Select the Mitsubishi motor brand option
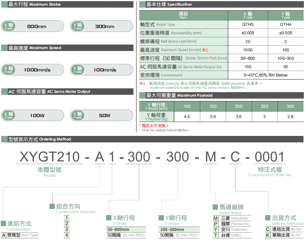 click(232, 218)
